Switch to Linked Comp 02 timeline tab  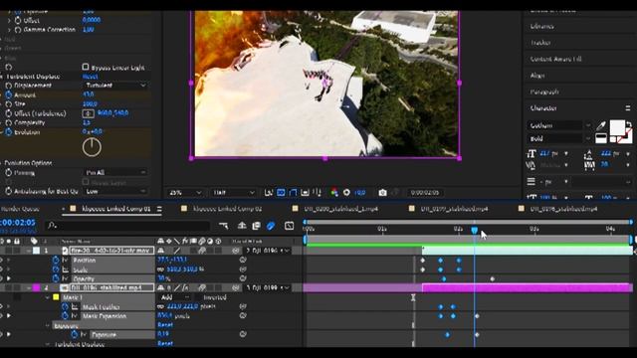click(x=227, y=209)
